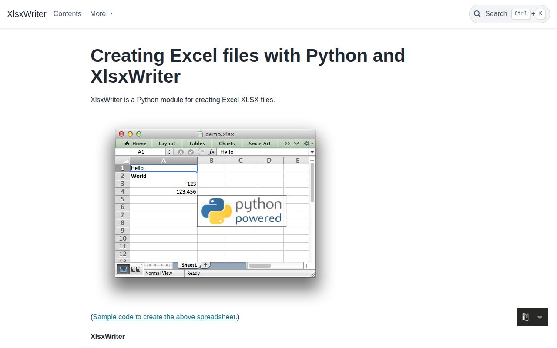The height and width of the screenshot is (348, 557).
Task: Open the More dropdown in navbar
Action: (101, 14)
